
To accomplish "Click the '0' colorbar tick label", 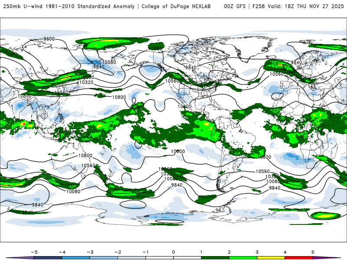I will pyautogui.click(x=173, y=252).
